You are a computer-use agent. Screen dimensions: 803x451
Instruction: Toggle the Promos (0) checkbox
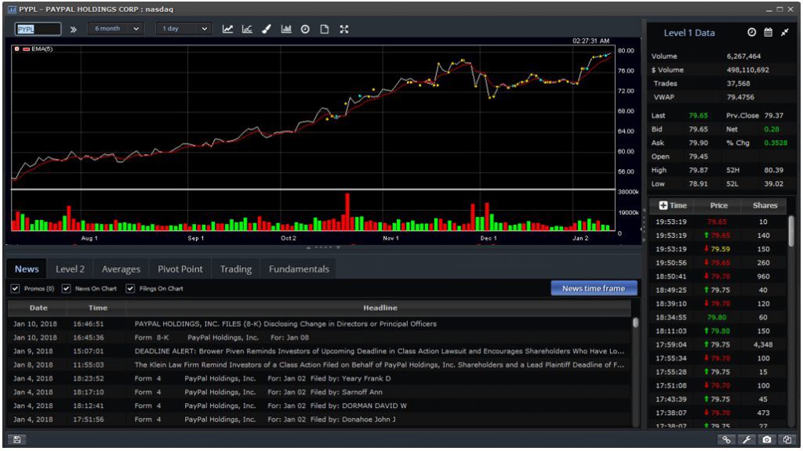click(16, 288)
